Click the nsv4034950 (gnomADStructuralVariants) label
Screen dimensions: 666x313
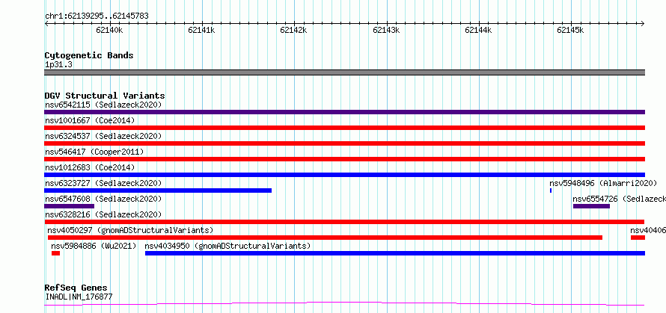click(227, 246)
